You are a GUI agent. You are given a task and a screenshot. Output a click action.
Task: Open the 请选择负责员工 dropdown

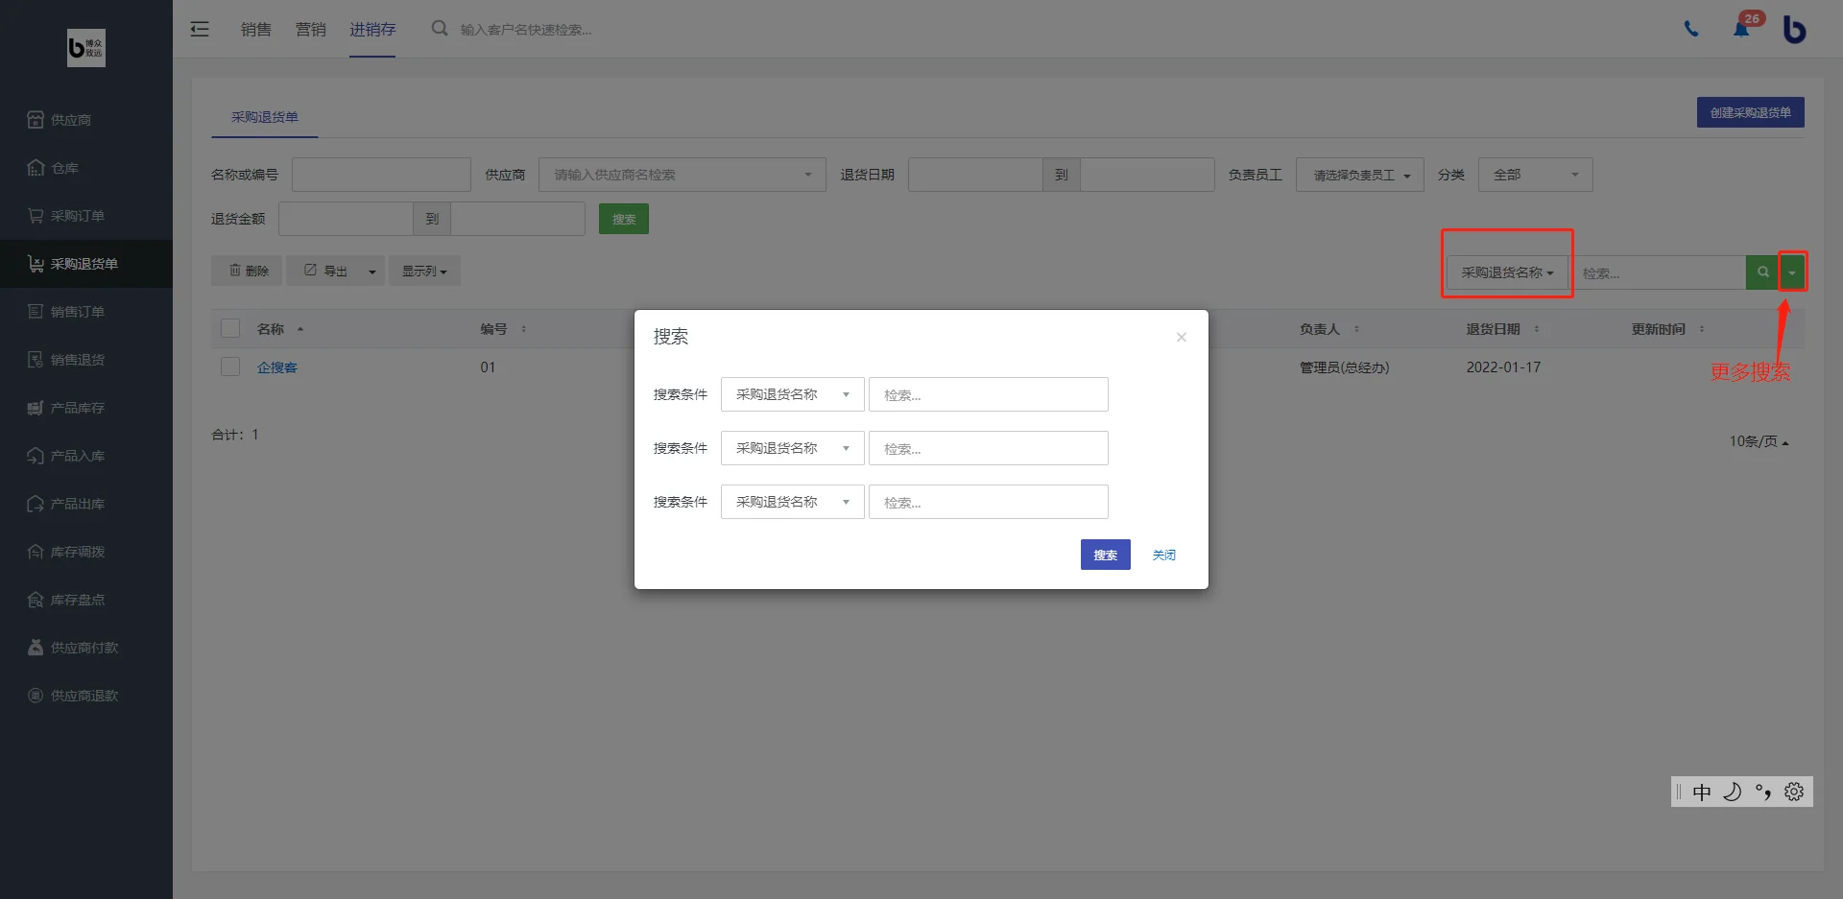click(1360, 175)
